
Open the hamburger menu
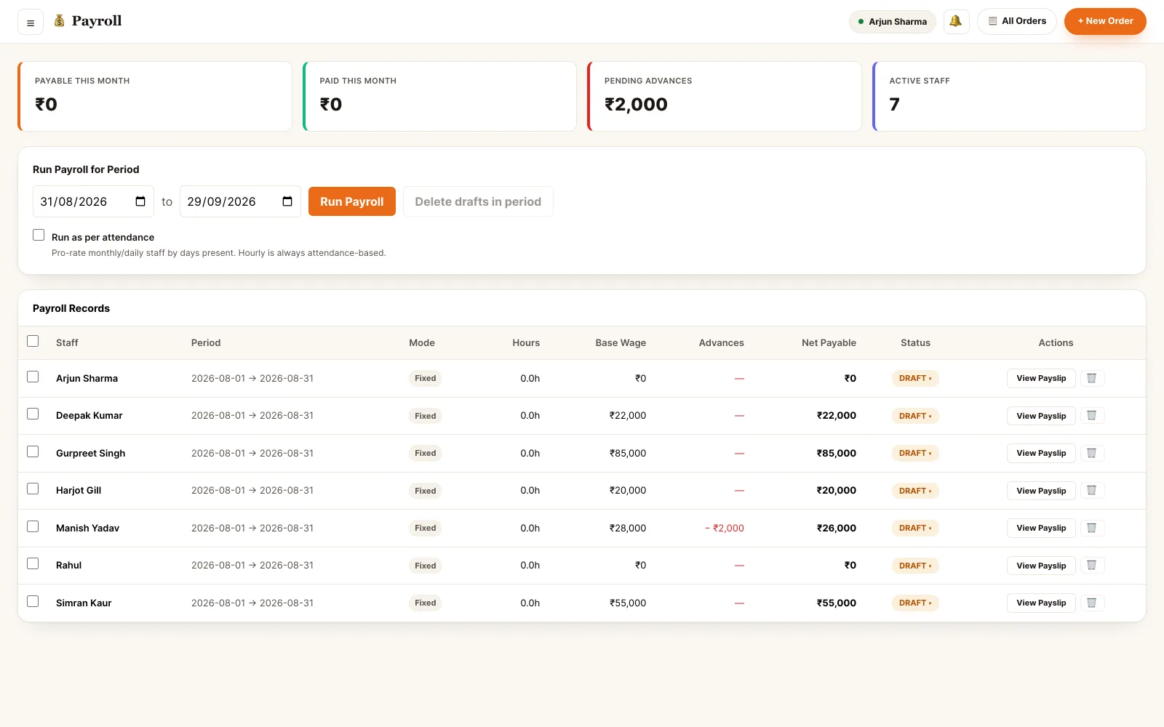click(31, 22)
